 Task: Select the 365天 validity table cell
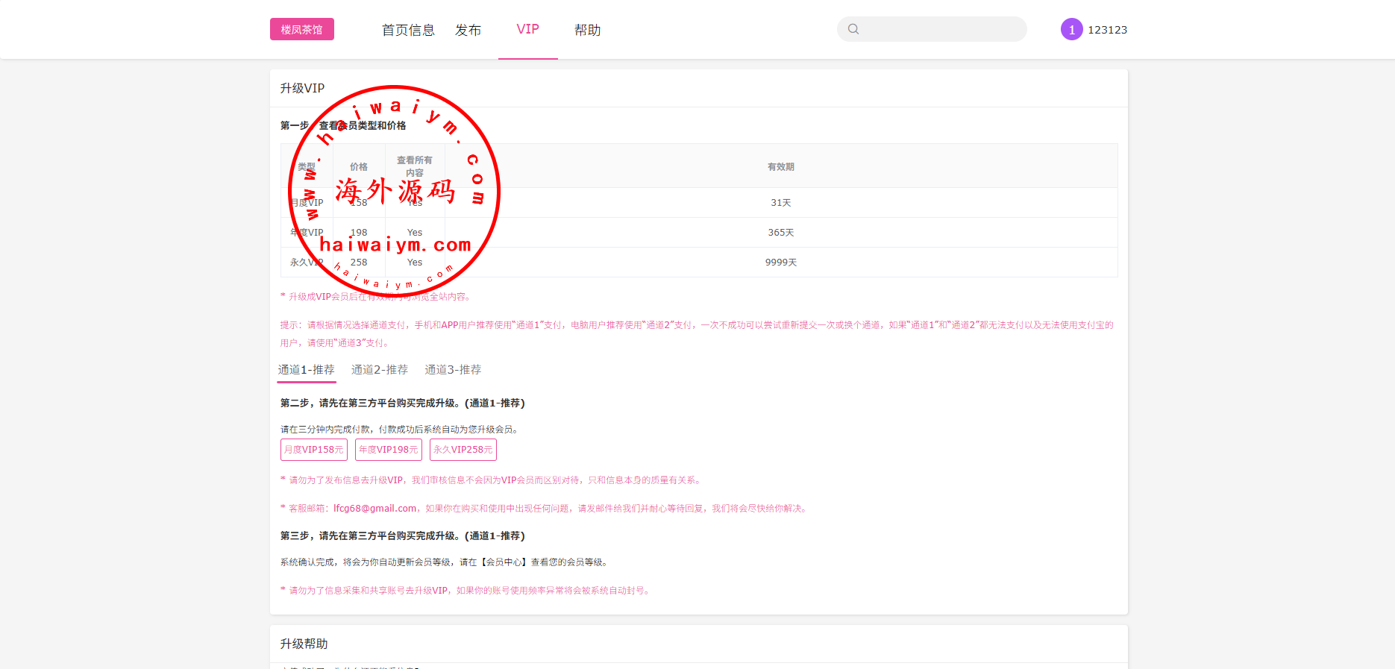coord(780,232)
